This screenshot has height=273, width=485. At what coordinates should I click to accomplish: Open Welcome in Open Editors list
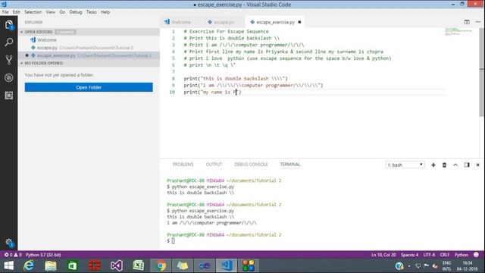89,40
